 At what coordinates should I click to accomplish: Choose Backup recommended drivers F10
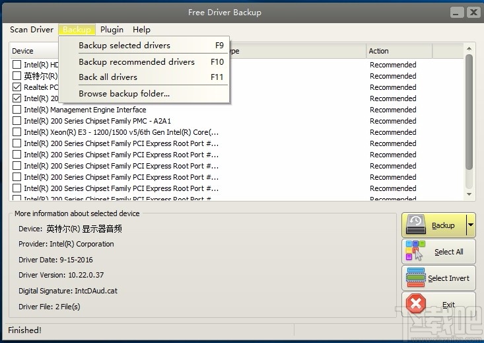[x=144, y=62]
